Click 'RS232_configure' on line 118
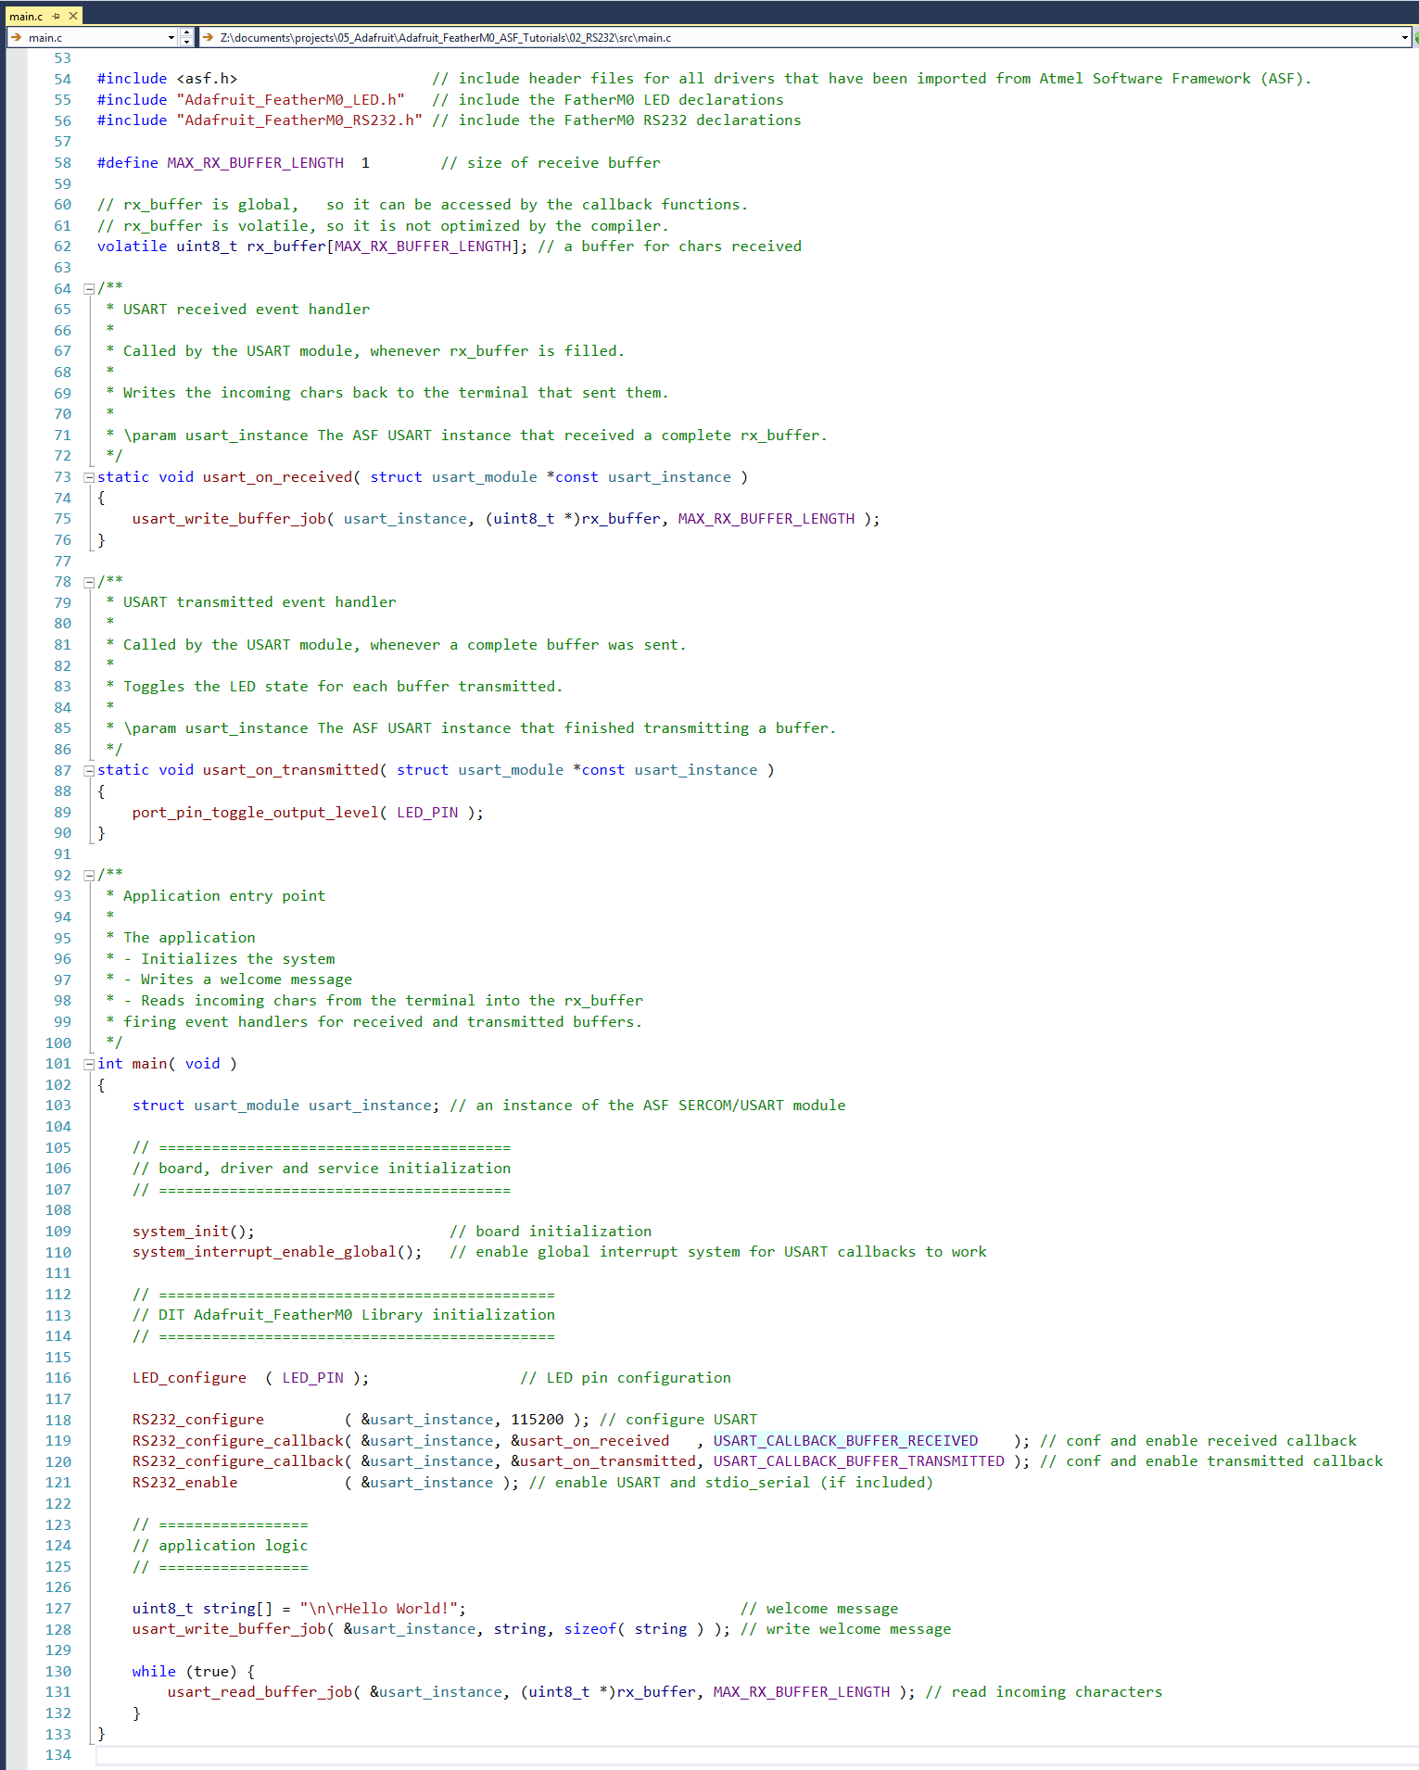1419x1770 pixels. pos(198,1420)
